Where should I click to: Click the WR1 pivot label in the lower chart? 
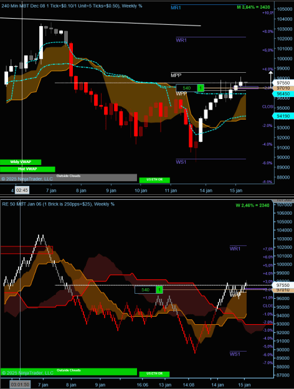point(235,248)
